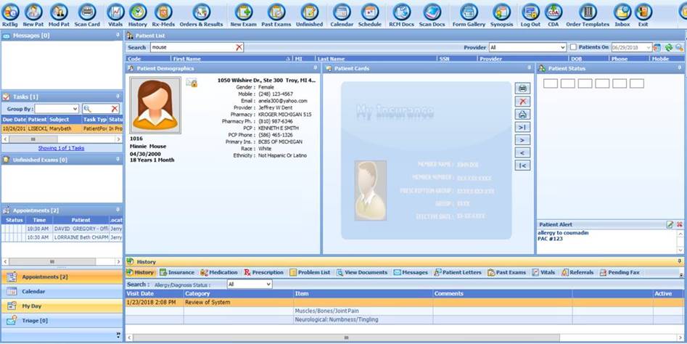Open the Calendar toolbar icon
The image size is (687, 344).
(342, 15)
